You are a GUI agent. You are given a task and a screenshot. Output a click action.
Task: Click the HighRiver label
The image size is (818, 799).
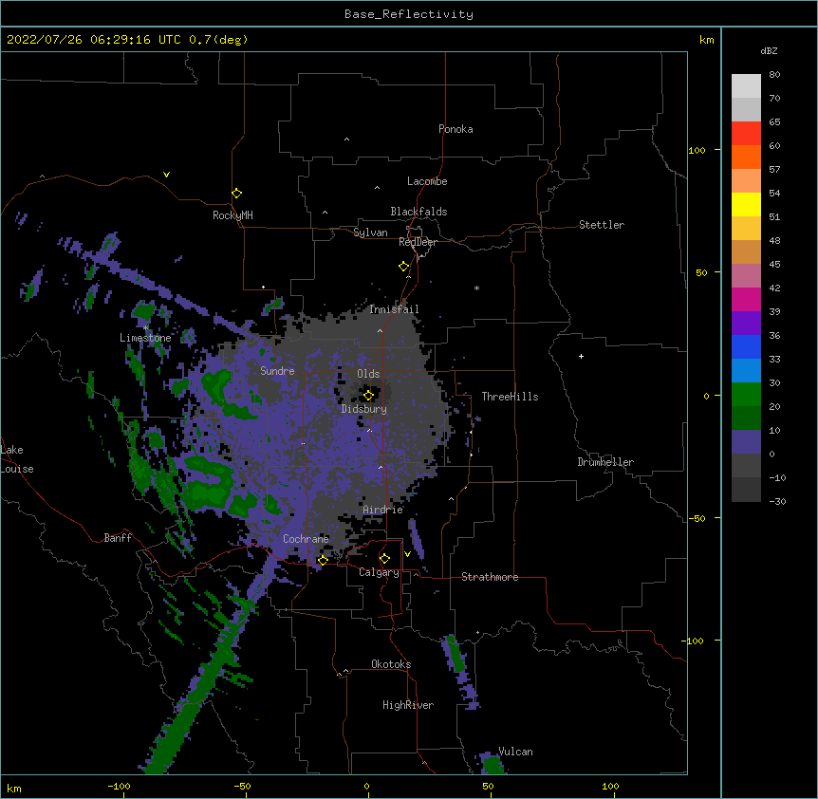408,705
